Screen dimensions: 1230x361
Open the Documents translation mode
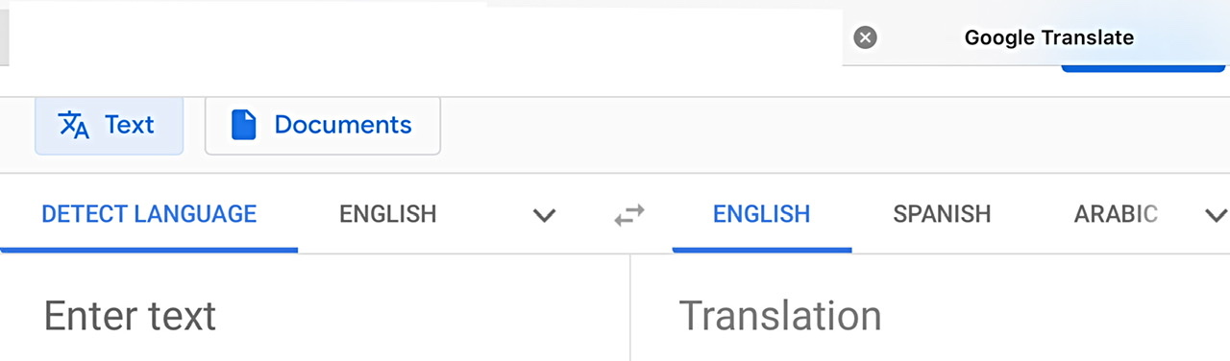pos(323,125)
